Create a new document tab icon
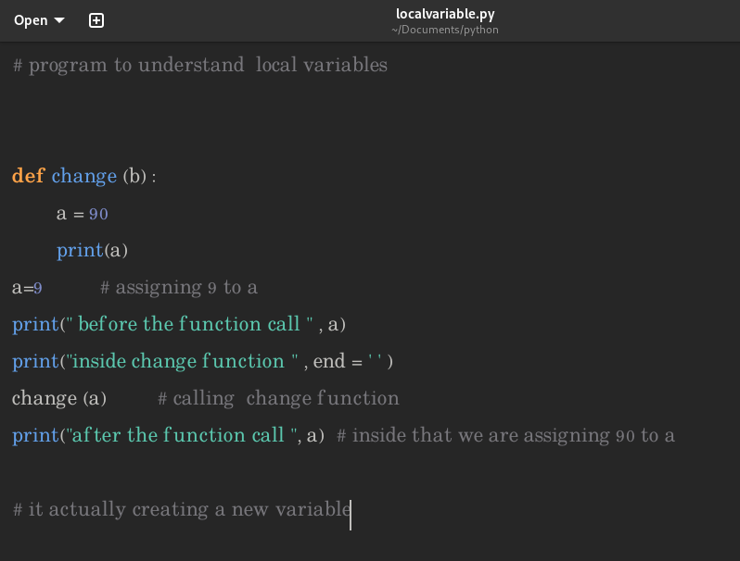The width and height of the screenshot is (740, 561). coord(96,20)
